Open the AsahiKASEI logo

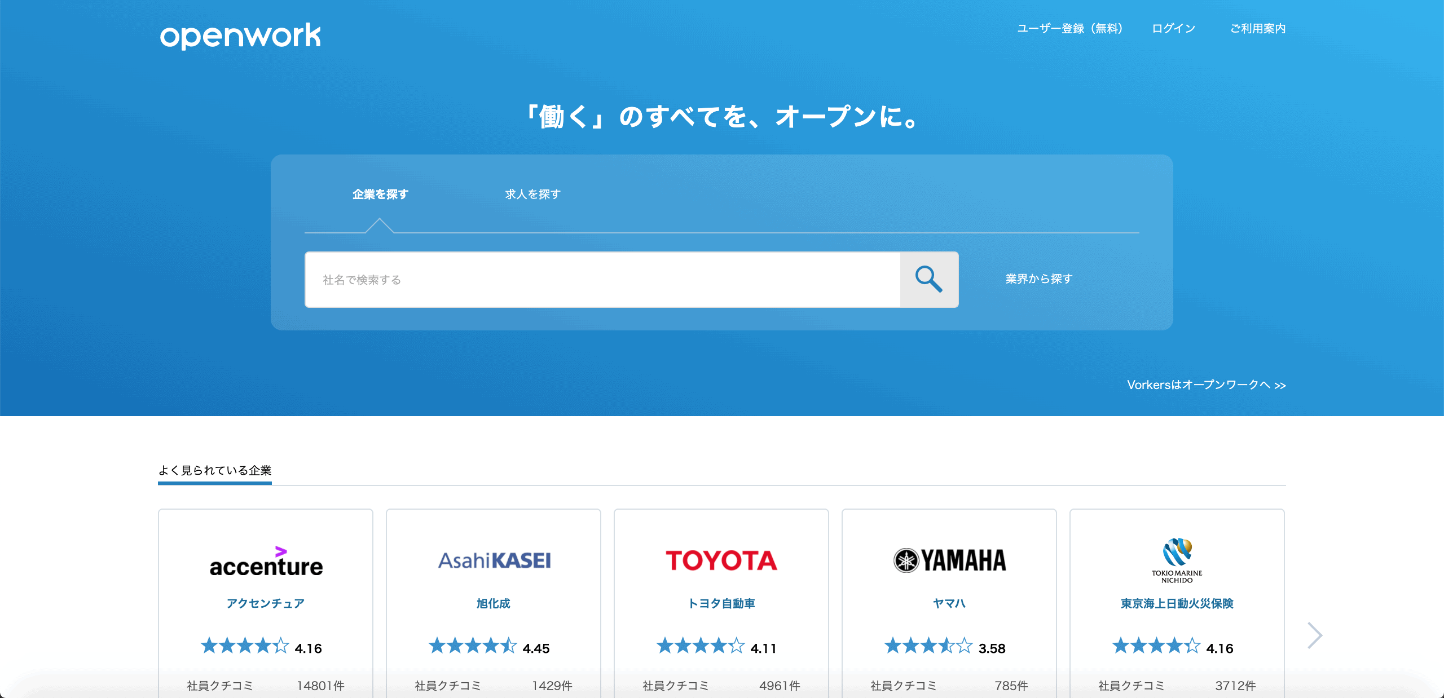494,560
